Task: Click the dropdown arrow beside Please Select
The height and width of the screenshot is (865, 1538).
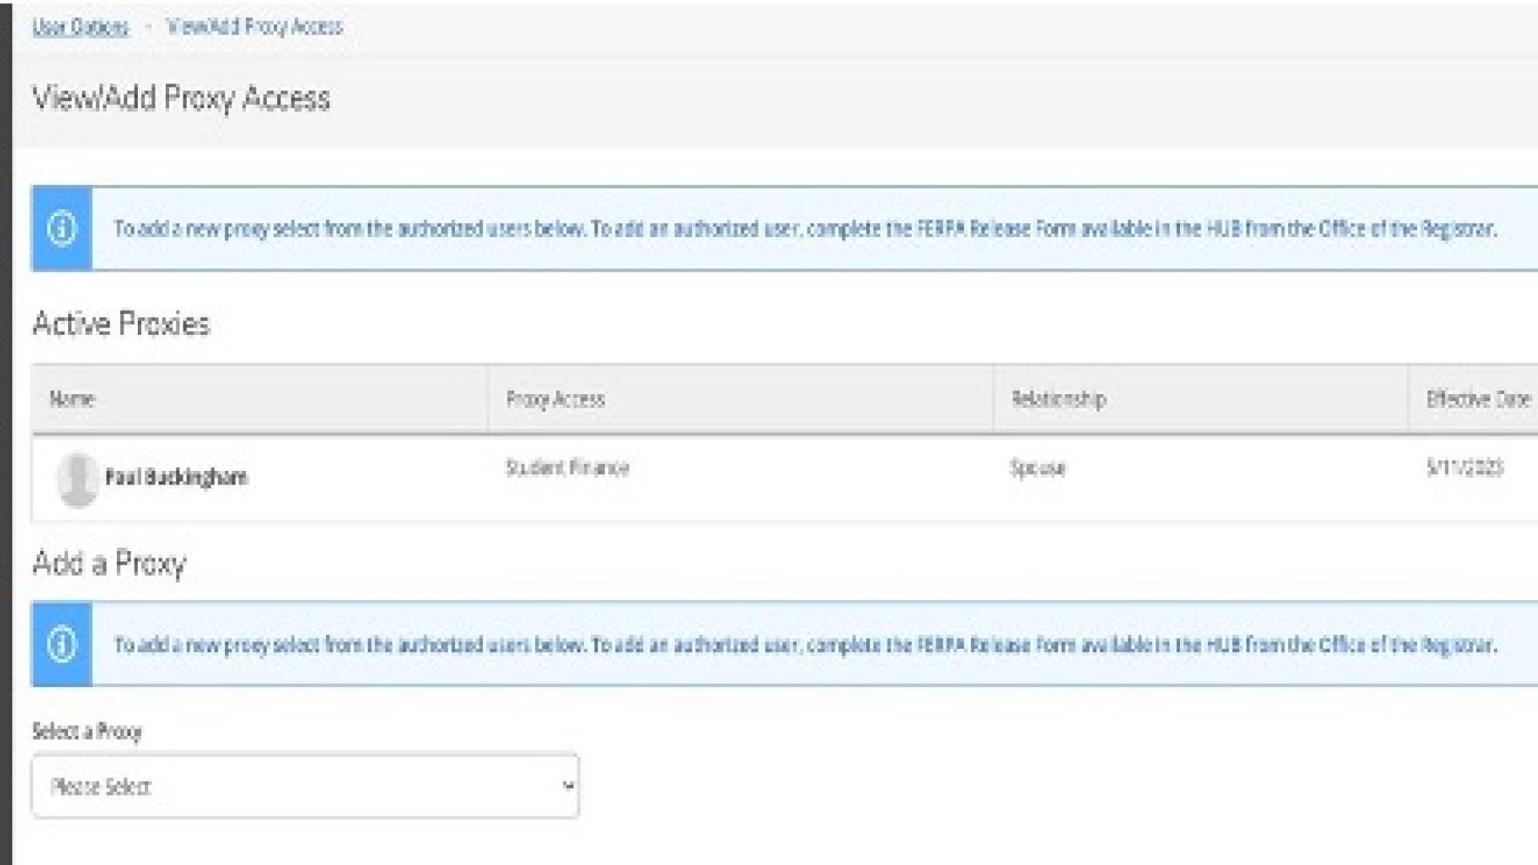Action: point(568,786)
